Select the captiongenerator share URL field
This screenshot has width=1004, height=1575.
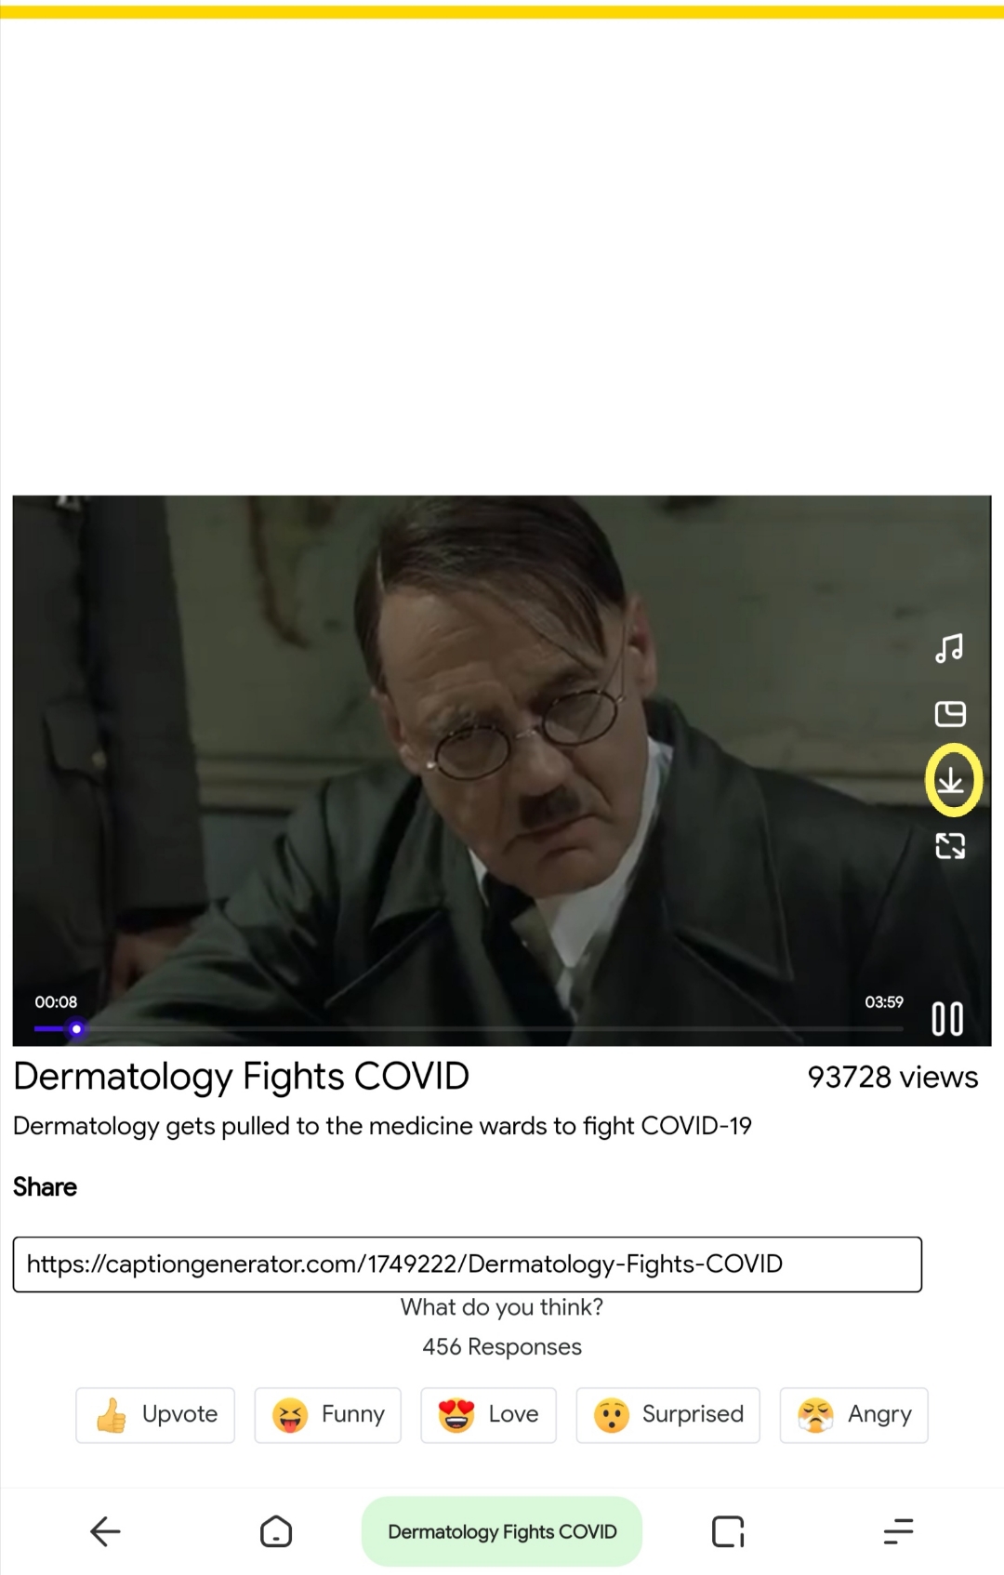tap(468, 1264)
